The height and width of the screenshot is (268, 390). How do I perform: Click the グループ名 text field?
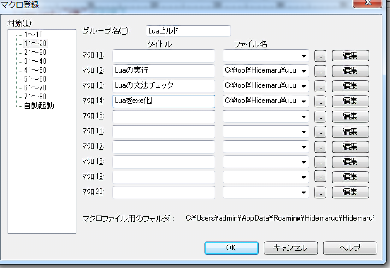(188, 31)
